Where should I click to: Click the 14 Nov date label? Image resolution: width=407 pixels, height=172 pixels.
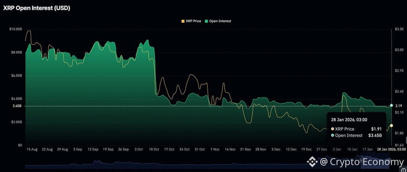click(x=230, y=150)
